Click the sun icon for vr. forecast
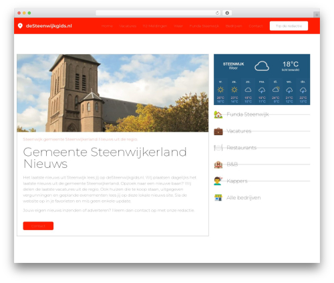 point(220,90)
